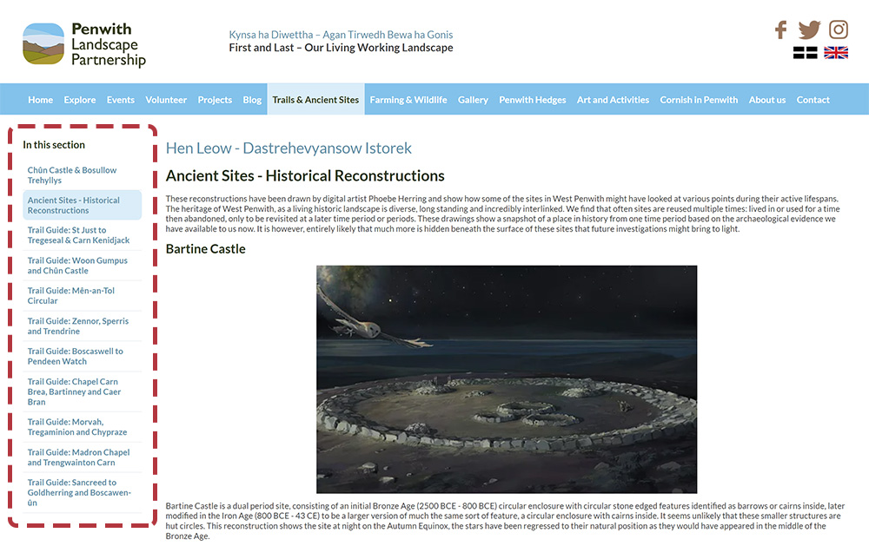Viewport: 869px width, 559px height.
Task: Open Cornish in Penwith menu item
Action: click(x=699, y=100)
